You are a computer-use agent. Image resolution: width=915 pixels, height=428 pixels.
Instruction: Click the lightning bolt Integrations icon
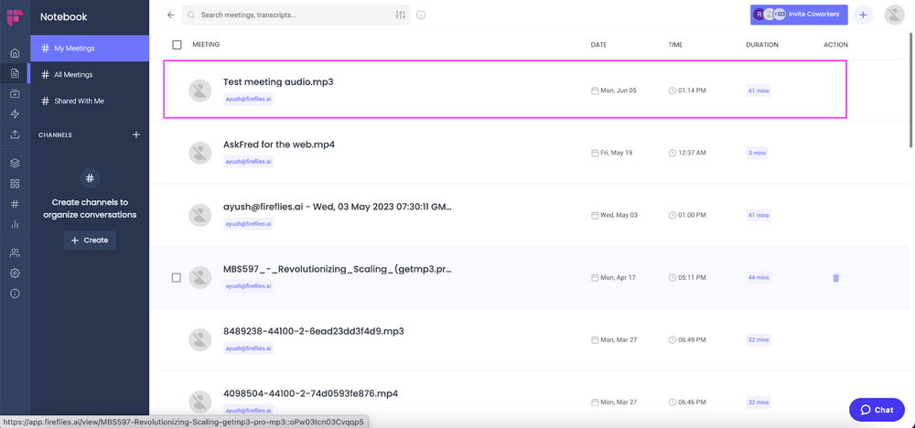pos(16,114)
